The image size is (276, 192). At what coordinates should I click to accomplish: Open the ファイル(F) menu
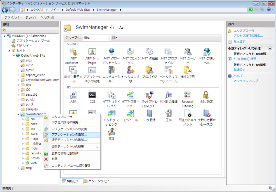tap(12, 17)
